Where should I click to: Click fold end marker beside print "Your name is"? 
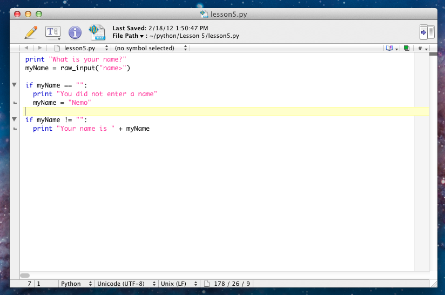click(15, 129)
